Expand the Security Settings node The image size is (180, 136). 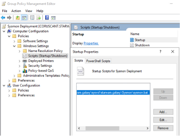(x=20, y=66)
